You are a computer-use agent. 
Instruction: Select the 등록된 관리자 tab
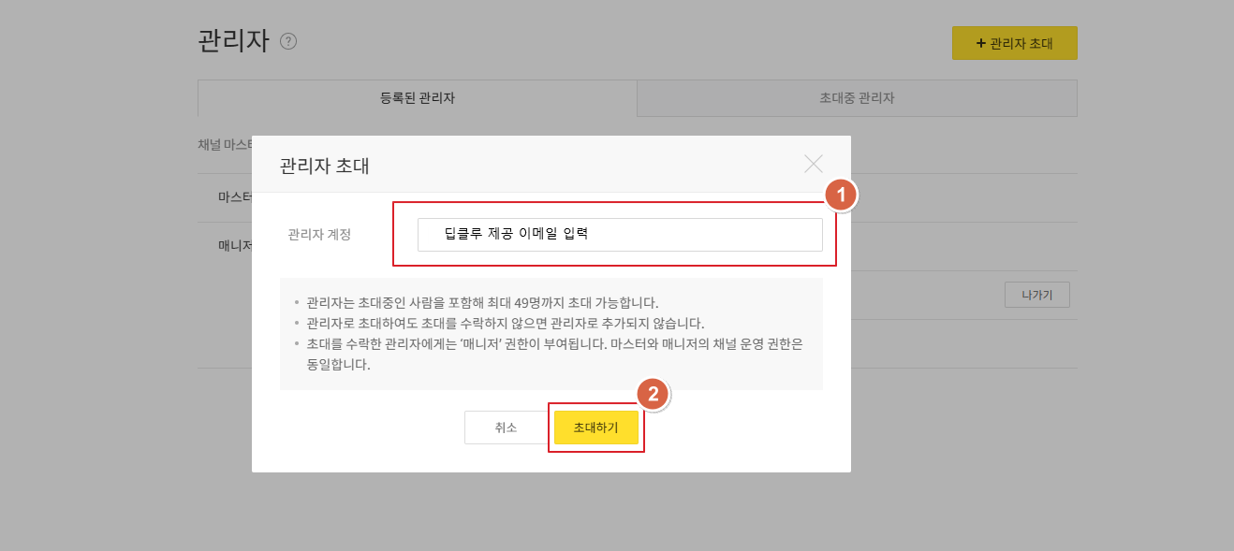416,98
